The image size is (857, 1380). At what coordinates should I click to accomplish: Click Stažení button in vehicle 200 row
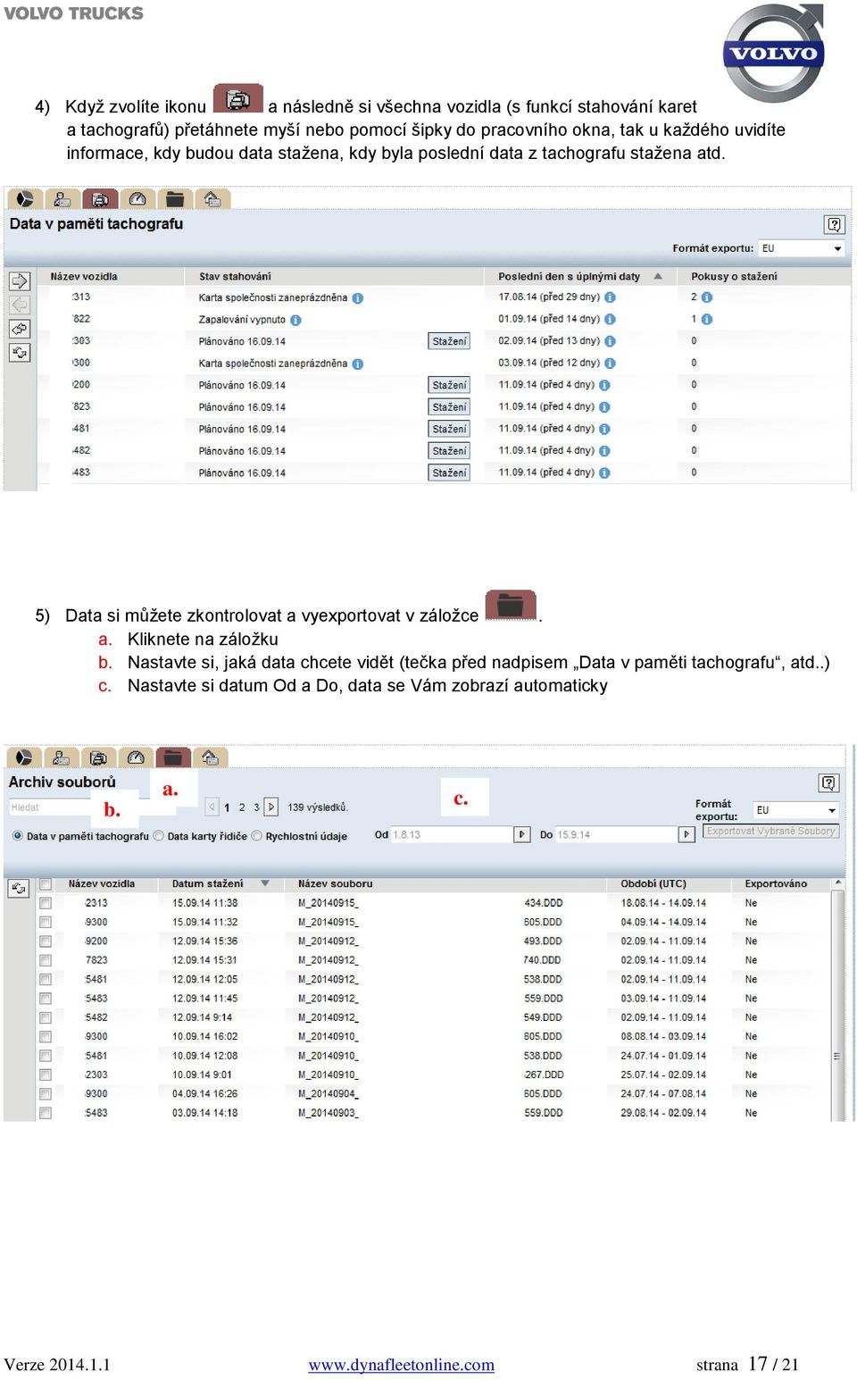click(449, 385)
